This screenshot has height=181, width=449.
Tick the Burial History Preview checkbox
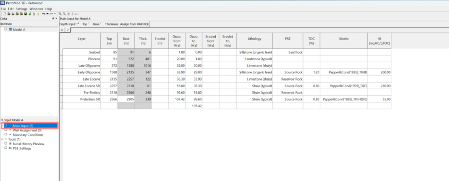pos(6,143)
